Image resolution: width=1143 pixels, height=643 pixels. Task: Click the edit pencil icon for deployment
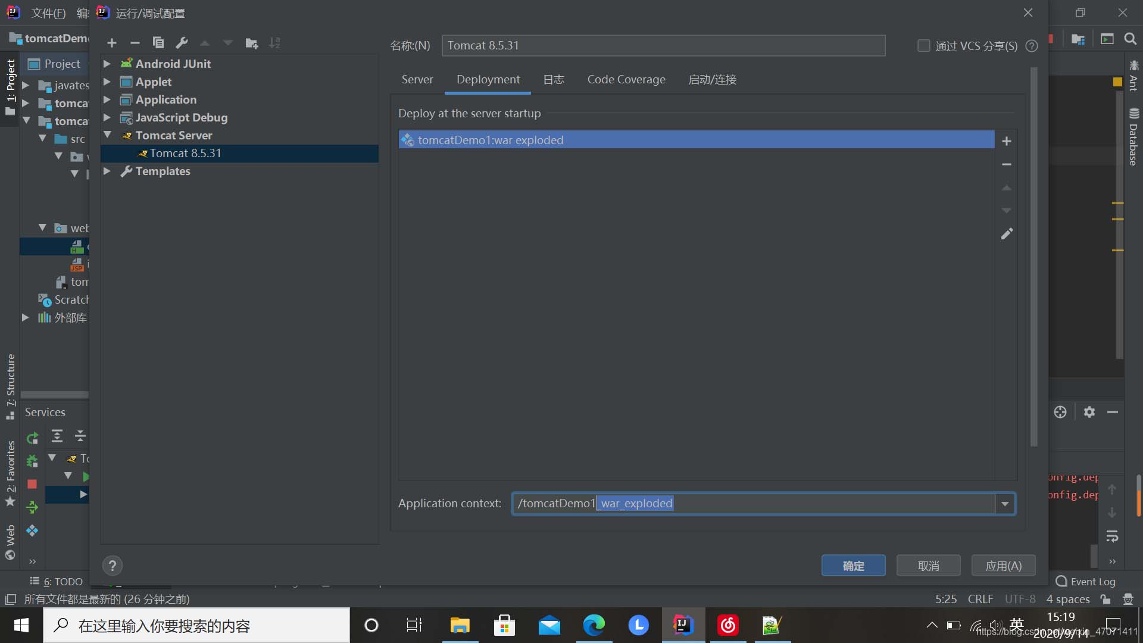click(x=1007, y=234)
